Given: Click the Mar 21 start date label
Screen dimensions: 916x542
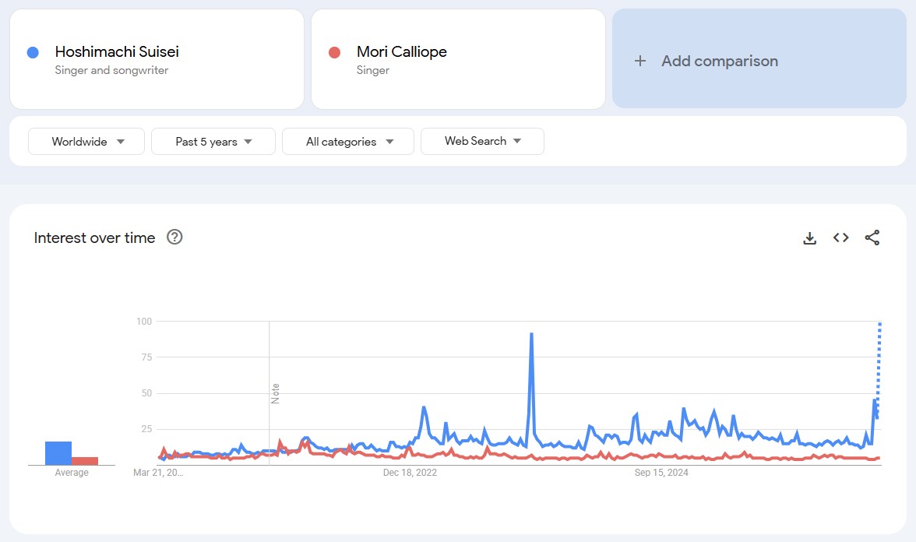Looking at the screenshot, I should click(x=158, y=473).
